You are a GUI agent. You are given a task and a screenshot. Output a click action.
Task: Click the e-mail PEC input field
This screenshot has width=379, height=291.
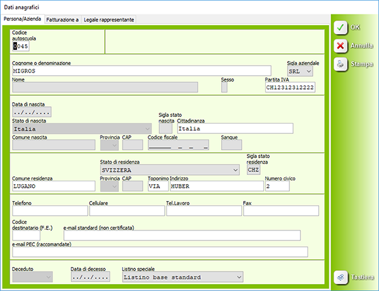coord(159,252)
